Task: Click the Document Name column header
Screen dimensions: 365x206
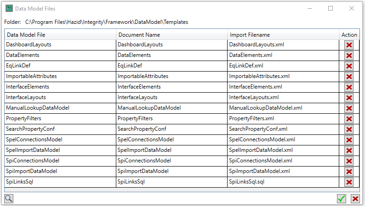Action: (171, 35)
